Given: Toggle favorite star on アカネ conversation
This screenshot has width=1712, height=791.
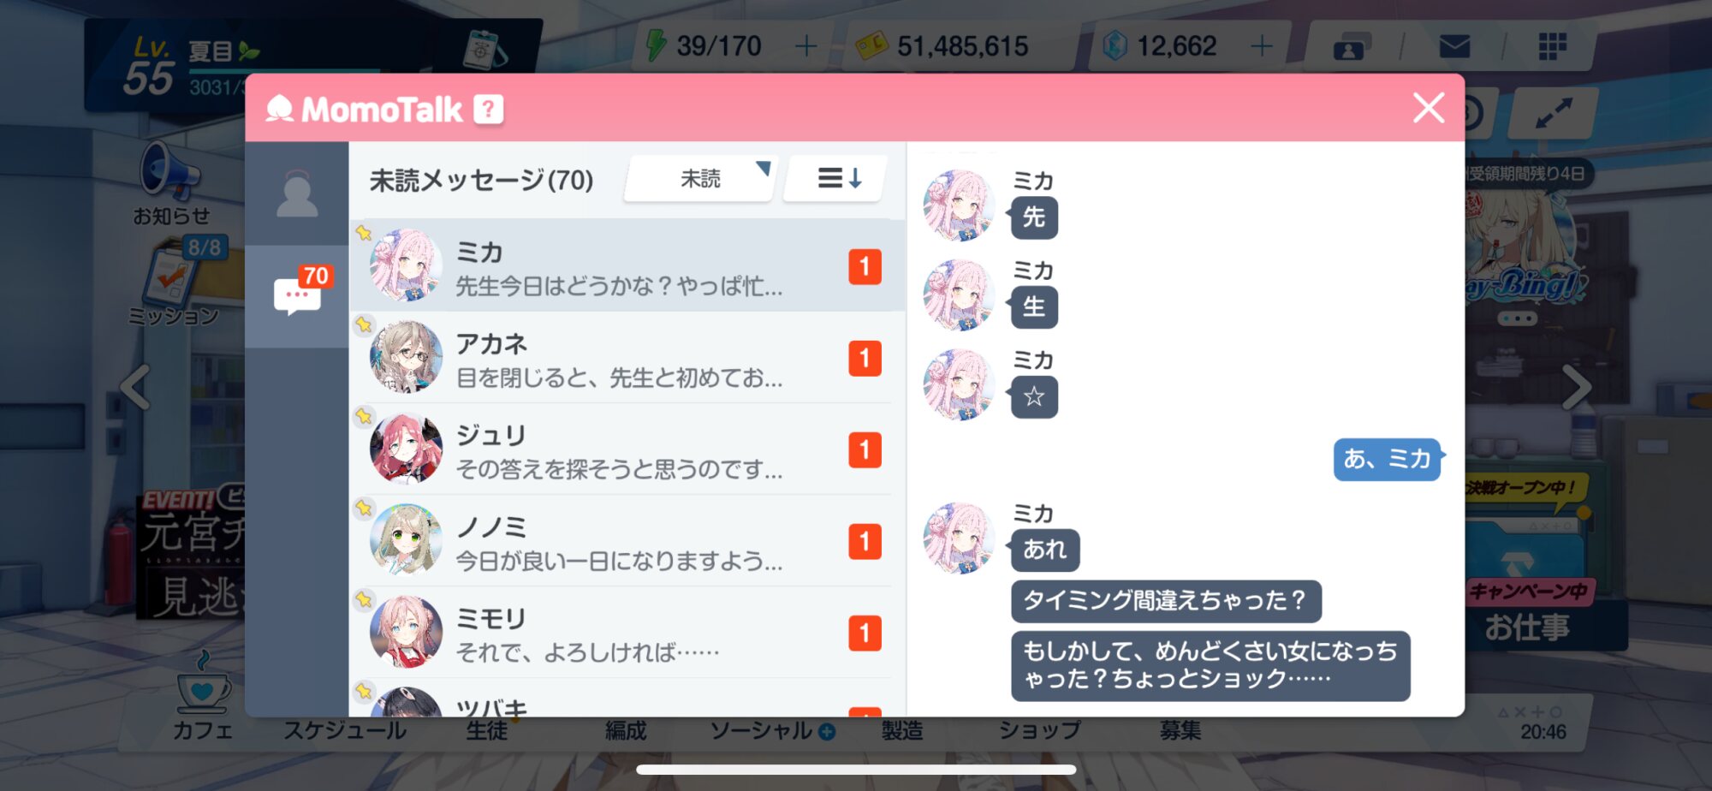Looking at the screenshot, I should tap(364, 324).
